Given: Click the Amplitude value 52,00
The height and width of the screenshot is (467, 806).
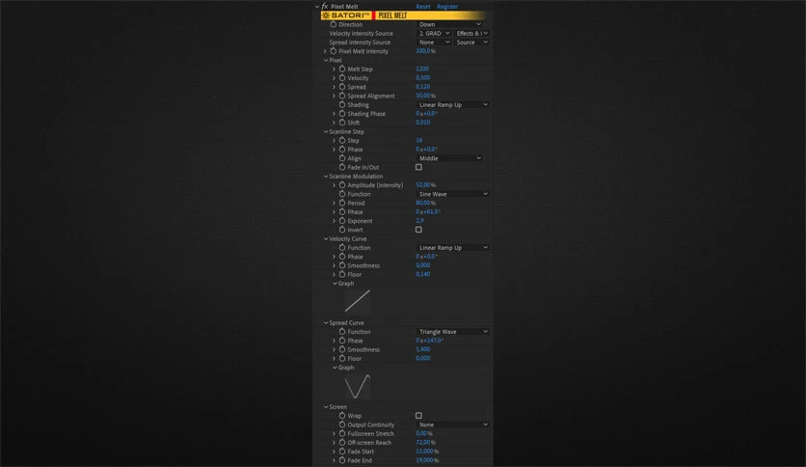Looking at the screenshot, I should point(423,185).
